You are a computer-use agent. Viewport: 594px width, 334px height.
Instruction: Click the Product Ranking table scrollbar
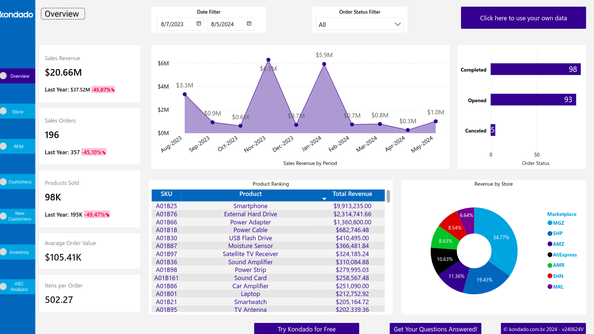(x=388, y=196)
